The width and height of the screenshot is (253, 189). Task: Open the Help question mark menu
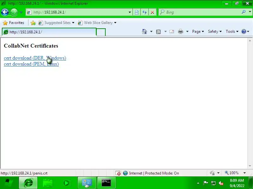245,31
